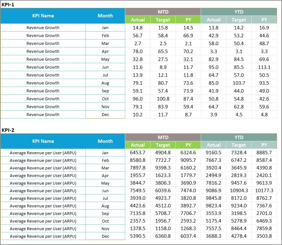282x245 pixels.
Task: Select the ARPU label in the Jan row
Action: (x=43, y=153)
